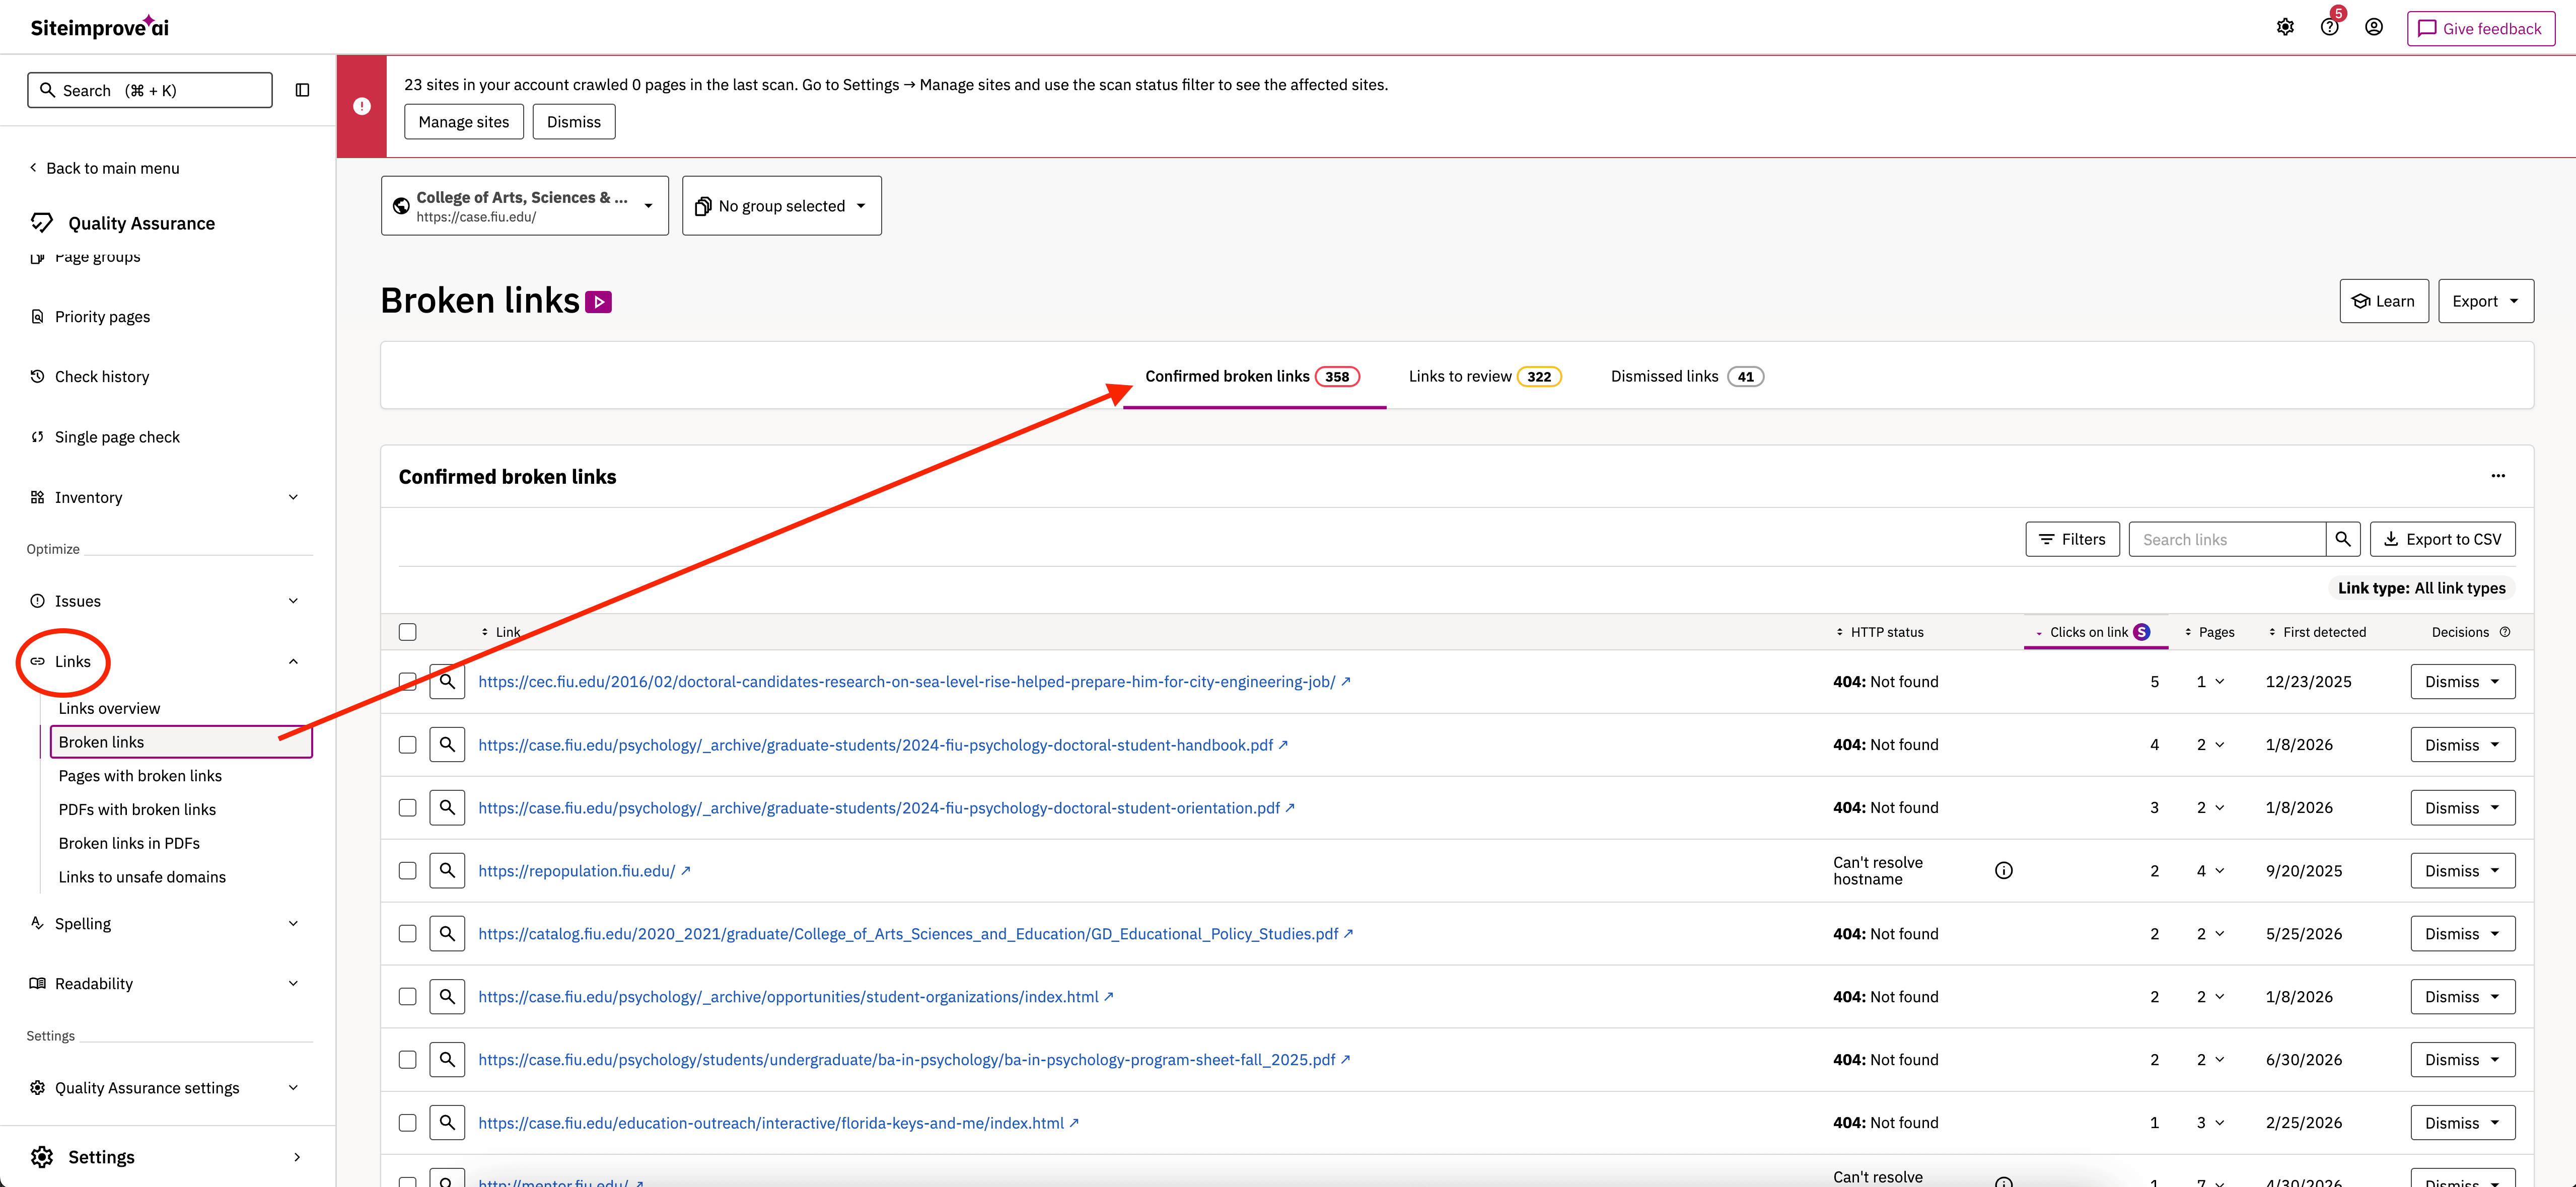Toggle the select-all checkbox in table header
The height and width of the screenshot is (1187, 2576).
(407, 632)
